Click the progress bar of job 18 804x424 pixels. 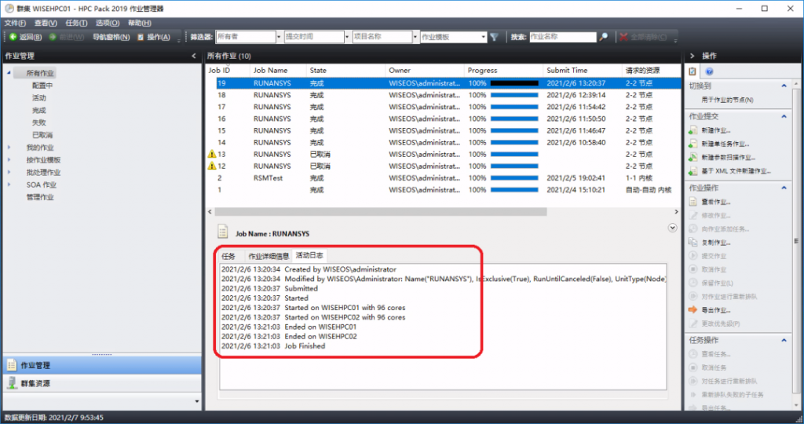(514, 95)
